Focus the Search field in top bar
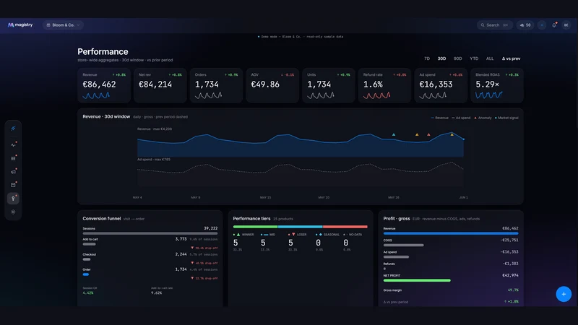 pyautogui.click(x=494, y=25)
